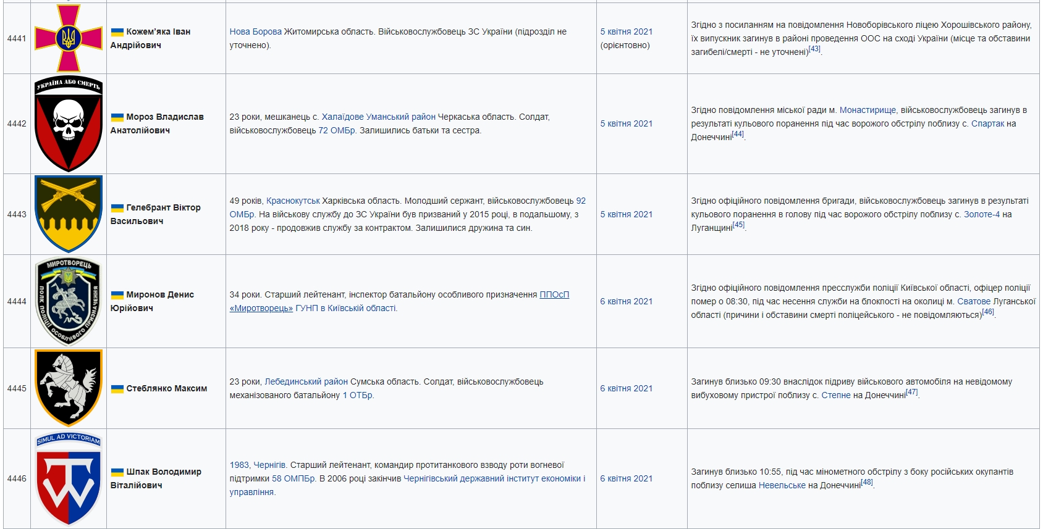The height and width of the screenshot is (529, 1043).
Task: Open the Краснокутськ link
Action: (293, 201)
